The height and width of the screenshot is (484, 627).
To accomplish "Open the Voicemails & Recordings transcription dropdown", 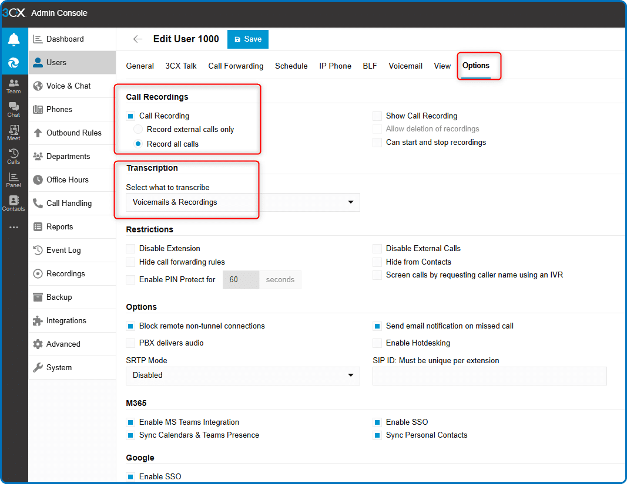I will 243,202.
